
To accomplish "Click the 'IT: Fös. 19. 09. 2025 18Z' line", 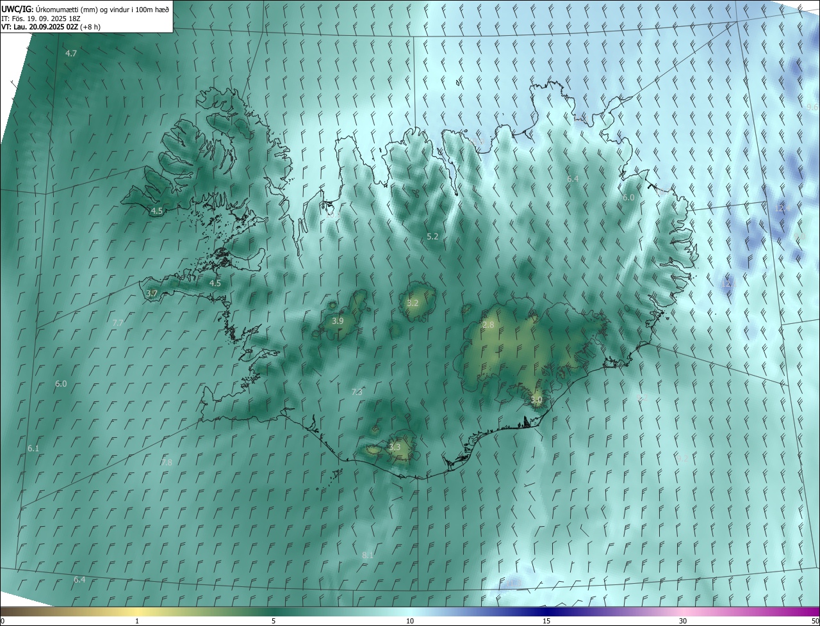I will pyautogui.click(x=42, y=19).
